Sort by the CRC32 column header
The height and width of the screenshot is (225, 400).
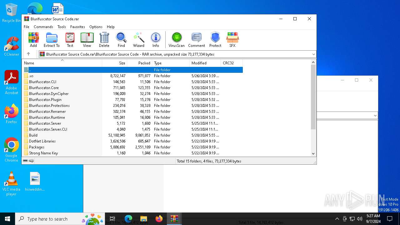pos(232,63)
